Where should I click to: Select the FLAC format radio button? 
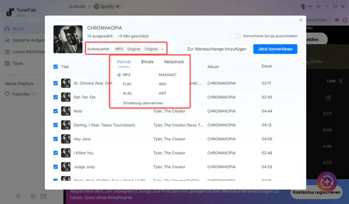[x=120, y=84]
